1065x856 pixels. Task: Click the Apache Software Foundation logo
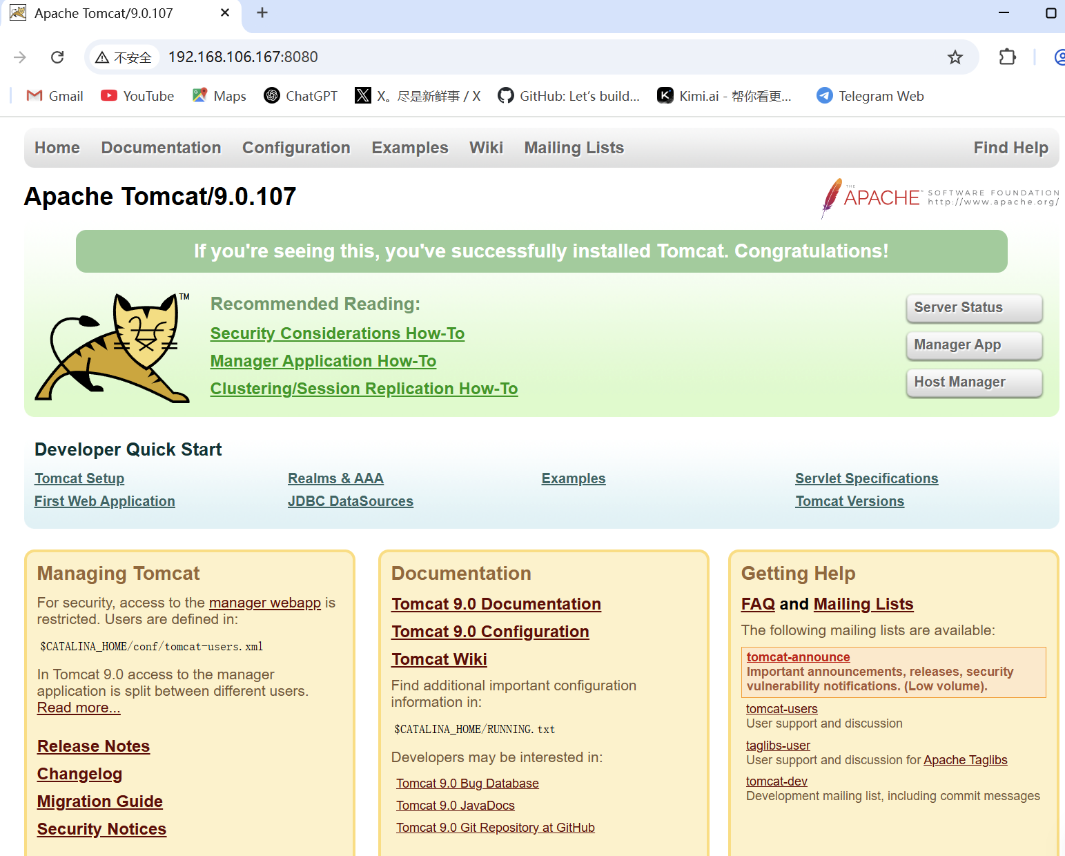click(939, 197)
